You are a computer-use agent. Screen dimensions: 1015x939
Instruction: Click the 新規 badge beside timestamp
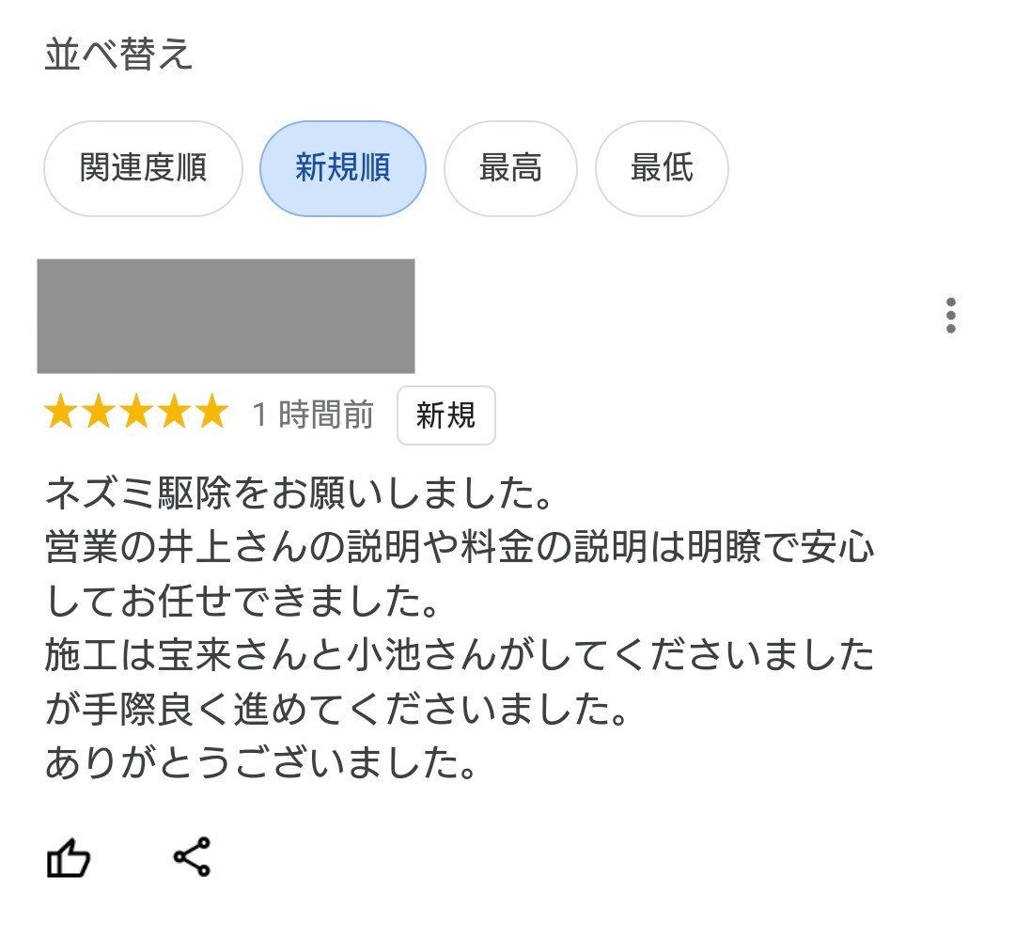pyautogui.click(x=445, y=415)
